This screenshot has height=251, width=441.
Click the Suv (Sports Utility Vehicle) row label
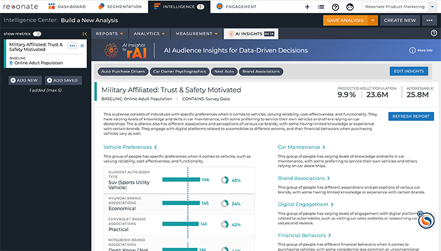pyautogui.click(x=129, y=185)
